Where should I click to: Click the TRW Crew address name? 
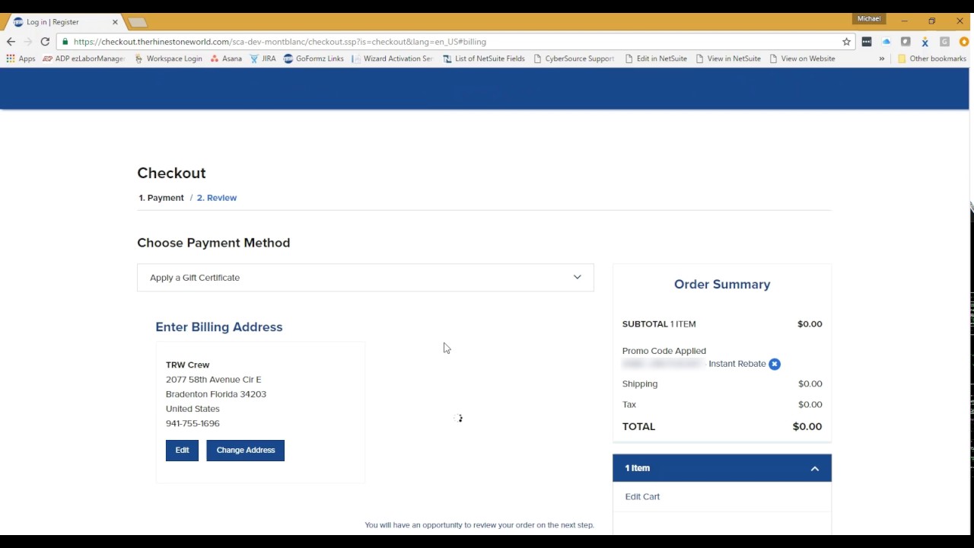pyautogui.click(x=187, y=365)
